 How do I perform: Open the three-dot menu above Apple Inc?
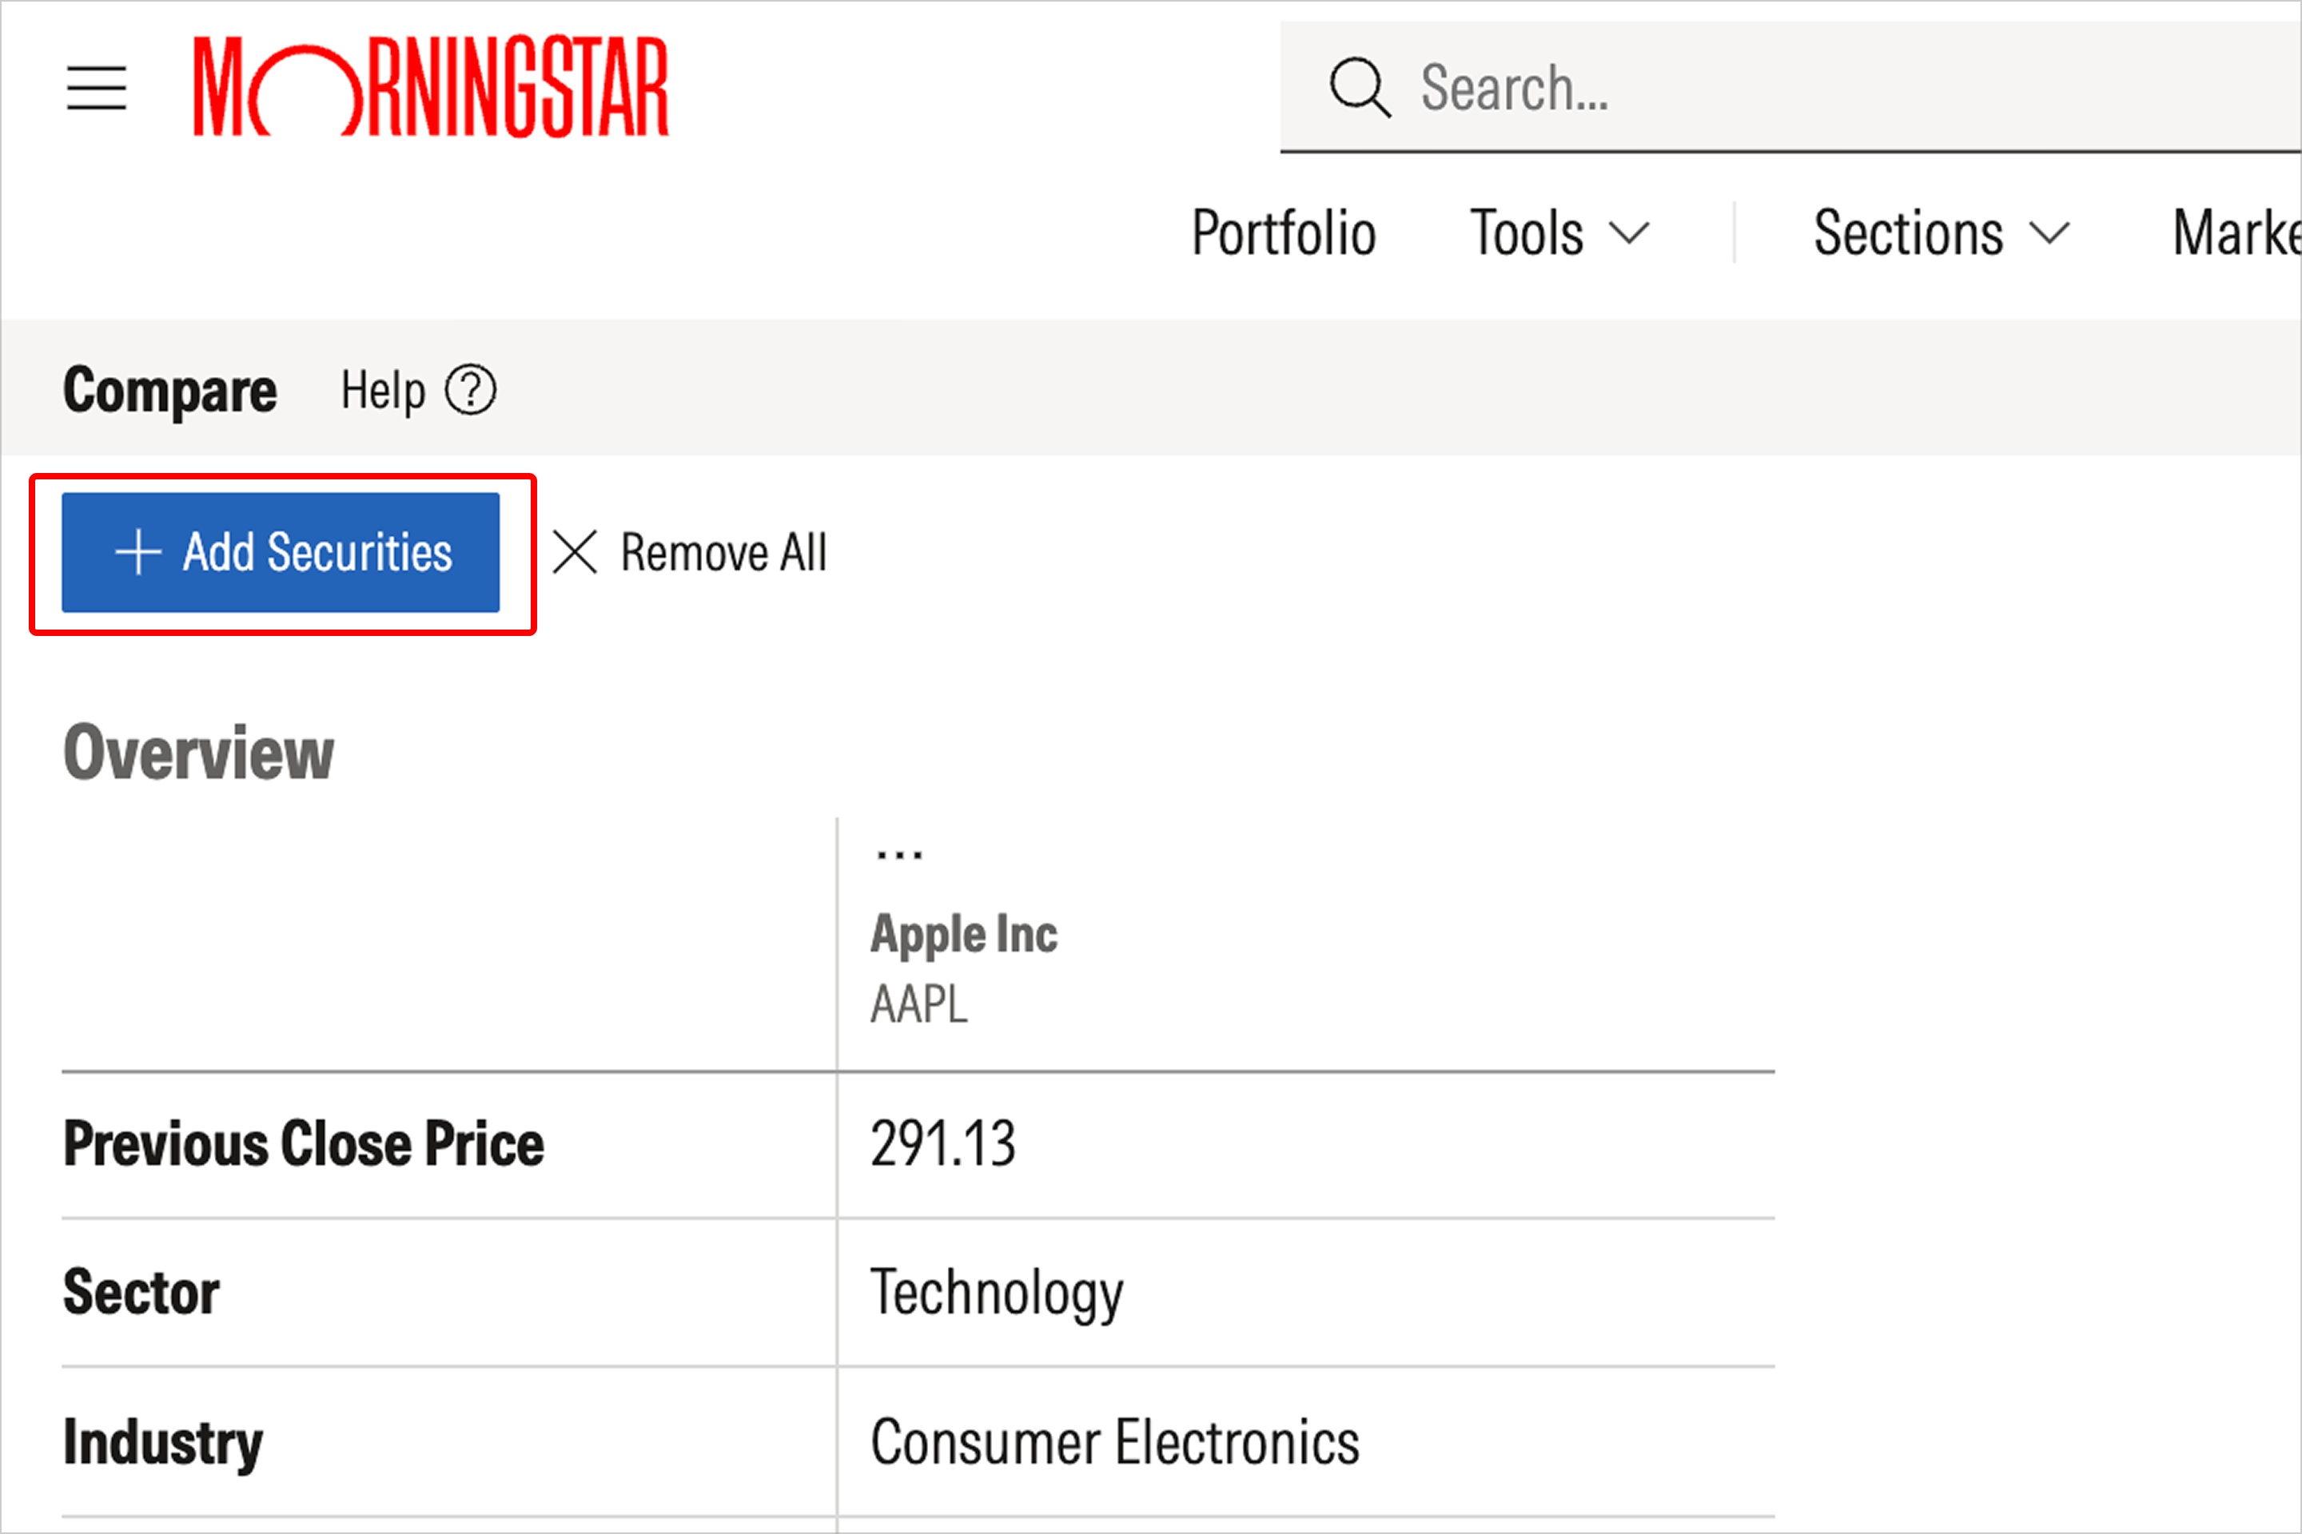899,855
